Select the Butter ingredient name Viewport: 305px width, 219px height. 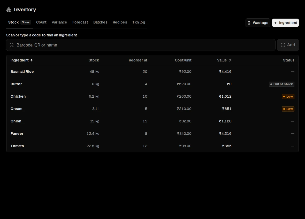click(x=16, y=84)
